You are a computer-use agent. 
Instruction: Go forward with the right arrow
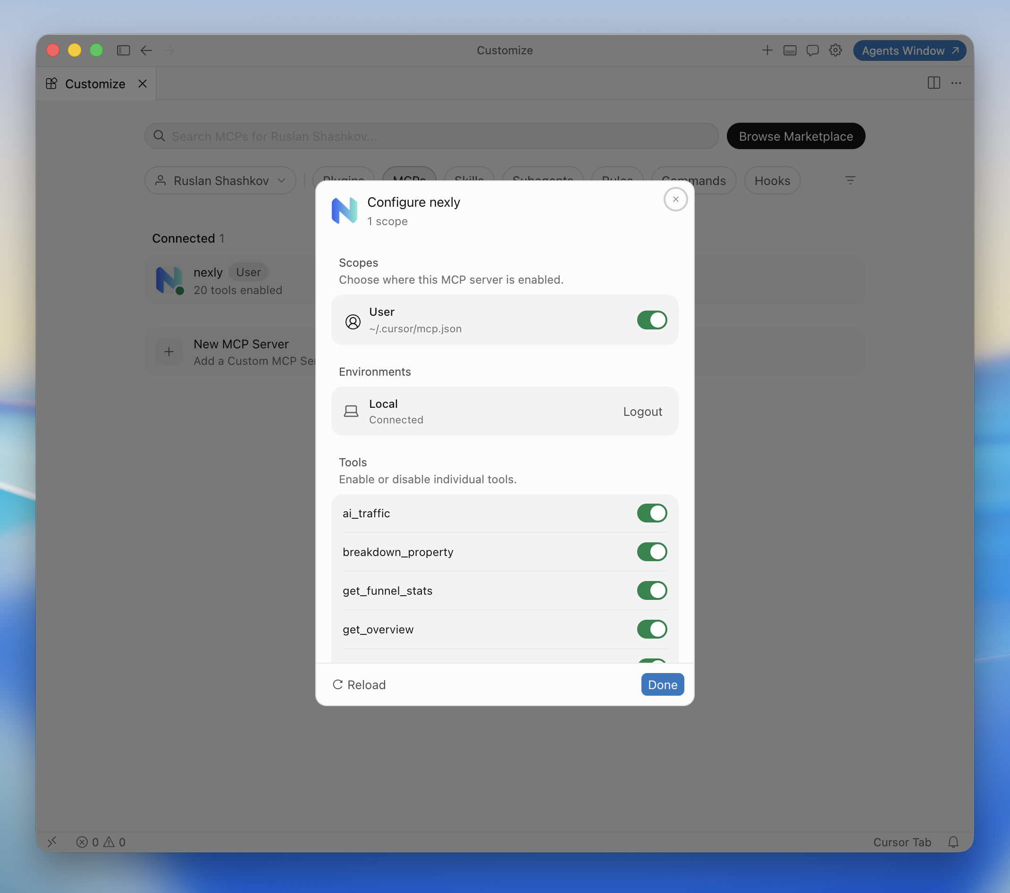pyautogui.click(x=169, y=51)
